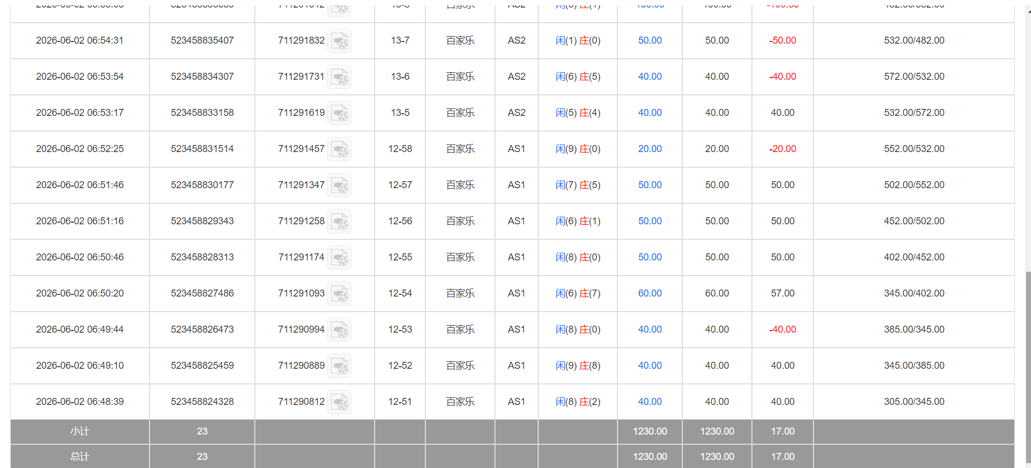Viewport: 1031px width, 468px height.
Task: Select order number 523458828313
Action: click(x=202, y=257)
